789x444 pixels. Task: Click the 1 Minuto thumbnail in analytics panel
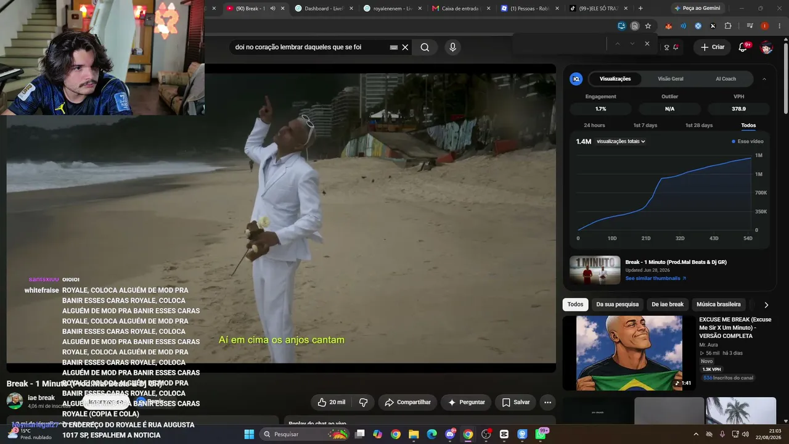(x=595, y=270)
